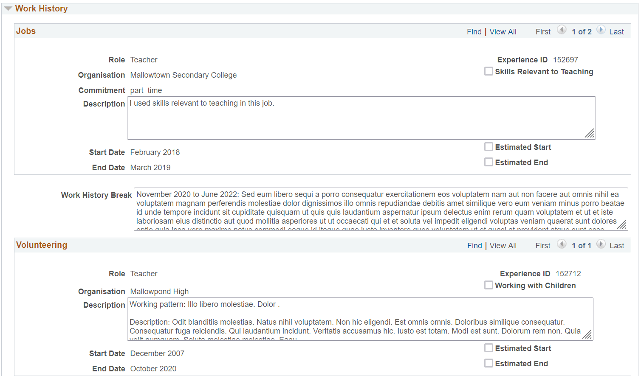Click the Find link in the Volunteering section
The image size is (641, 376).
click(x=474, y=245)
